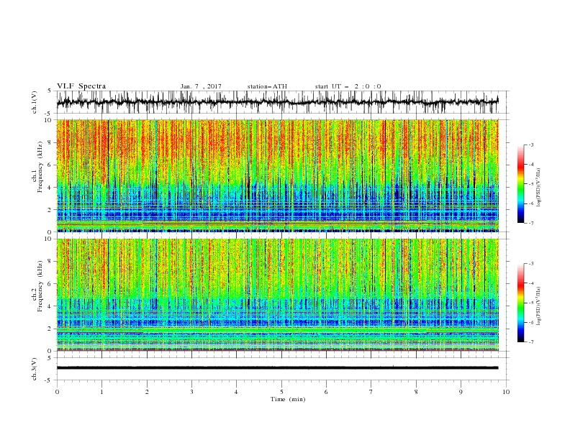Select the date text "Jan. 7 , 2017"
Screen dimensions: 570x440
[201, 86]
